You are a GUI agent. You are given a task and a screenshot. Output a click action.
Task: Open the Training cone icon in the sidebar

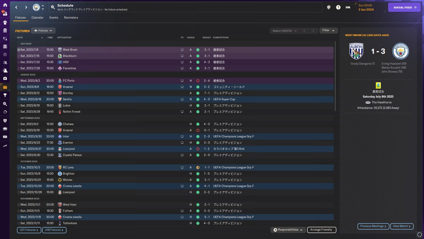(x=5, y=70)
